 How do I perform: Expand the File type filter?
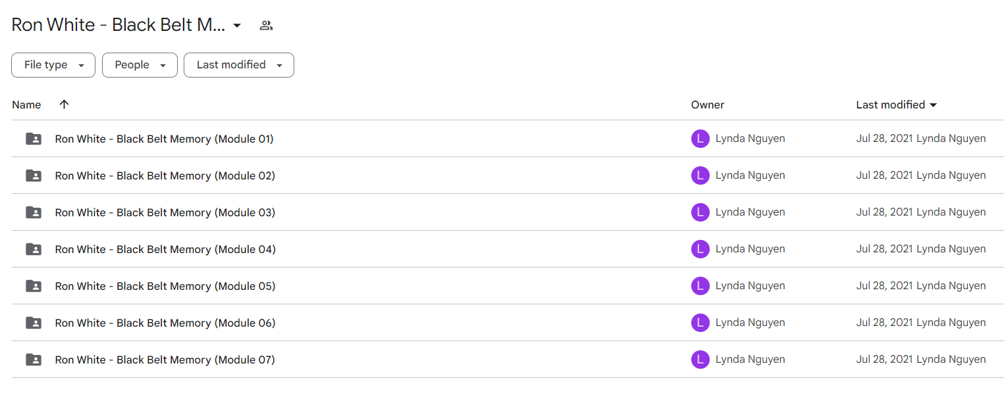pos(53,65)
